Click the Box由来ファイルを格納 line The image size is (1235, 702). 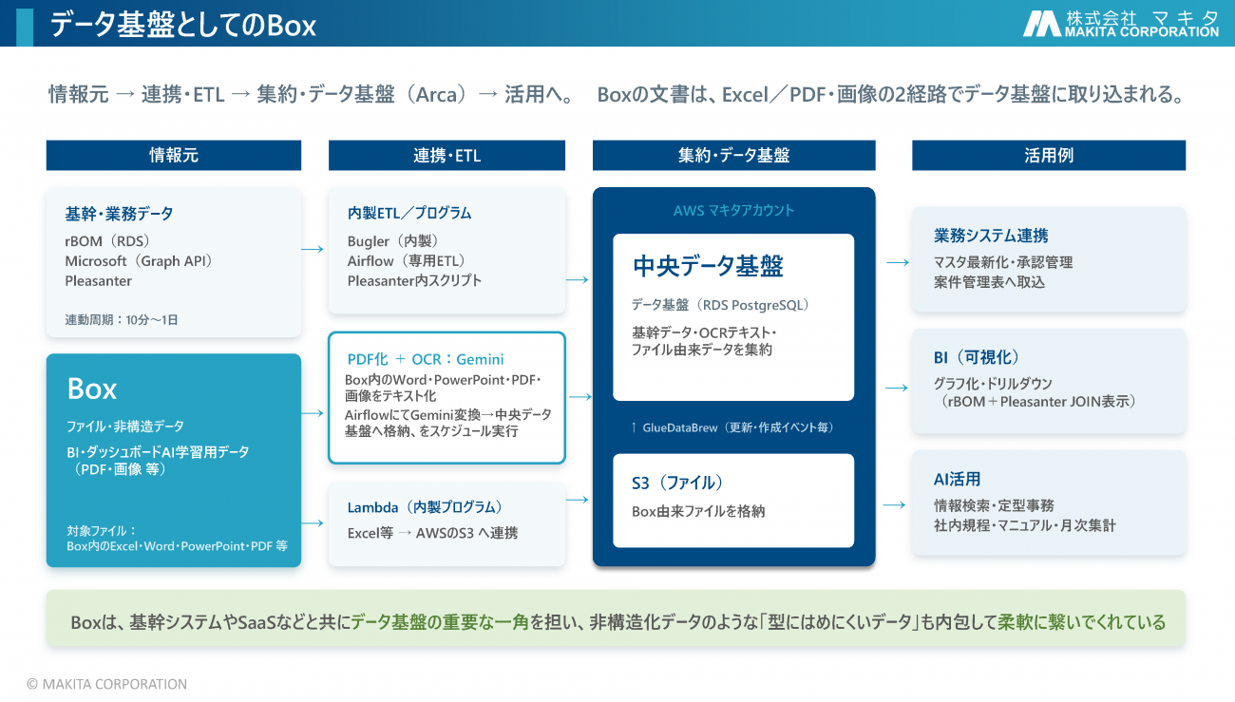click(x=698, y=511)
